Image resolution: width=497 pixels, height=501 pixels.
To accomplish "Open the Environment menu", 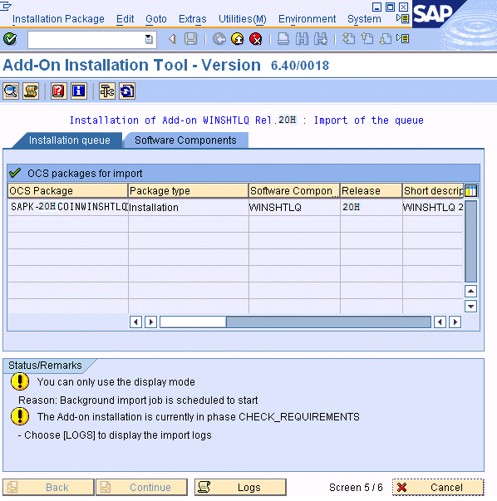I will [307, 19].
